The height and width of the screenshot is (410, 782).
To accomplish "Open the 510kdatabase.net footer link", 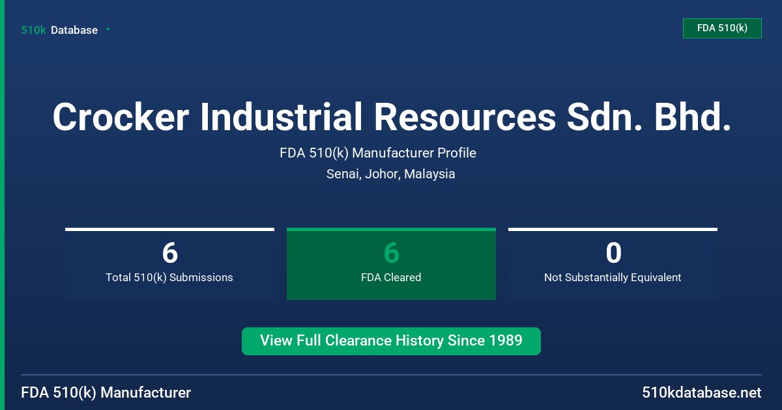I will (702, 392).
